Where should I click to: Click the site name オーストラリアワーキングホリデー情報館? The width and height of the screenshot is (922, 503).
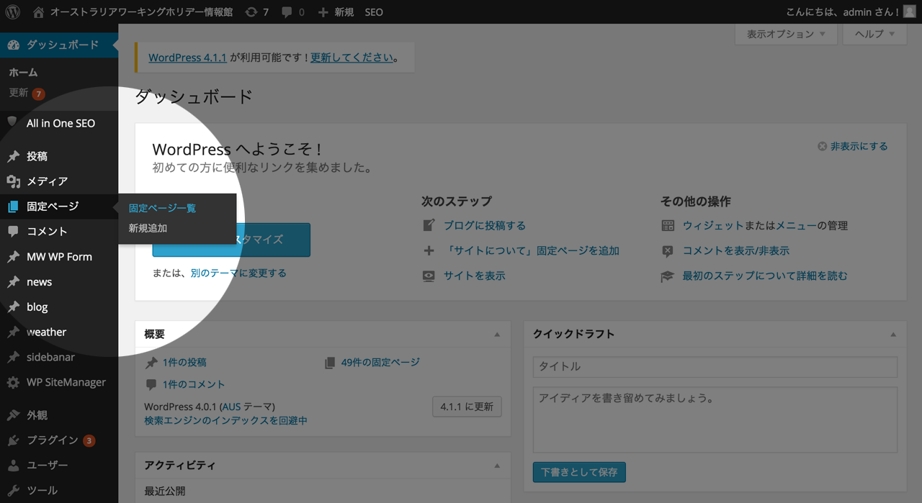(x=140, y=12)
